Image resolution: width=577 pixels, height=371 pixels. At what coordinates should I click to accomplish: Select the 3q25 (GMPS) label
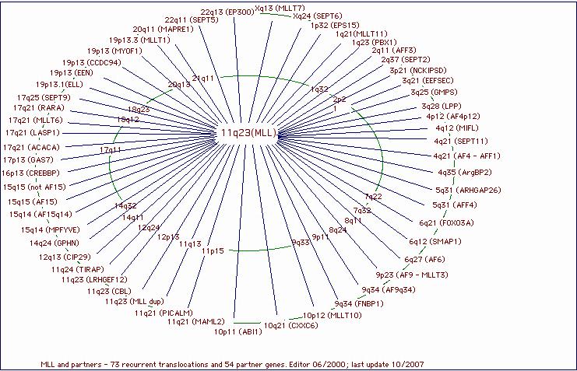pos(434,93)
